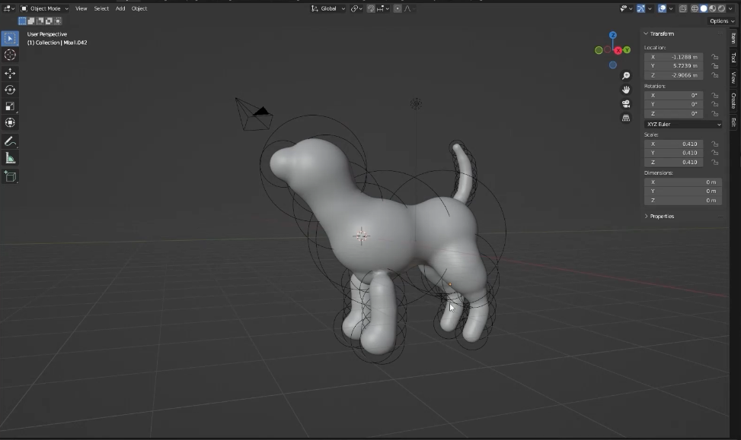Toggle viewport overlays display
The image size is (741, 440).
pos(662,8)
